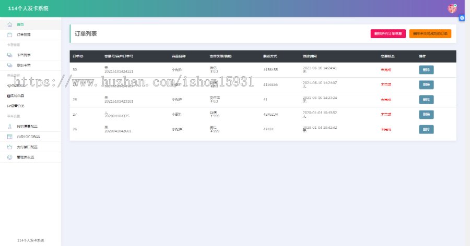Viewport: 470px width, 246px height.
Task: Click order number 20215101424221
Action: coord(119,71)
